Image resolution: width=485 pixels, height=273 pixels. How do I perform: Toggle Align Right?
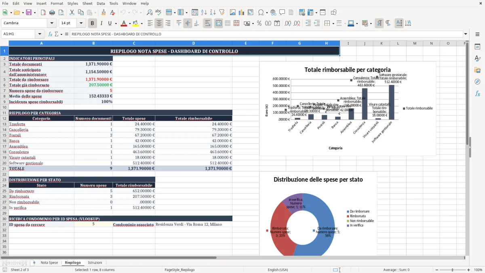[x=168, y=23]
